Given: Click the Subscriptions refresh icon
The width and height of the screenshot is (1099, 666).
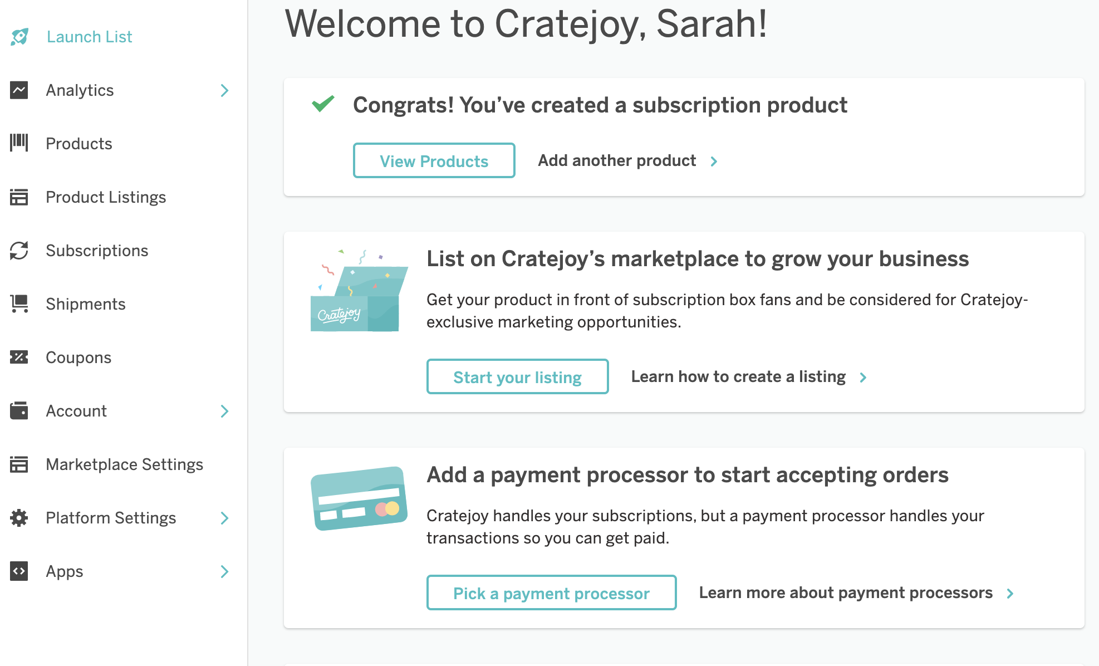Looking at the screenshot, I should click(19, 251).
